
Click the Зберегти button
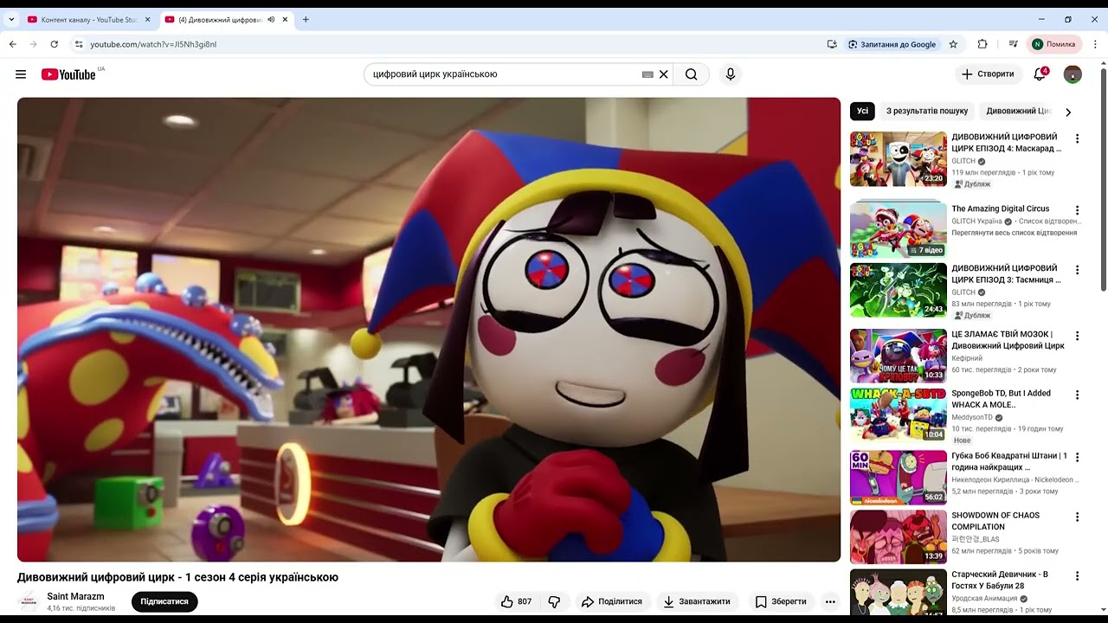tap(780, 601)
